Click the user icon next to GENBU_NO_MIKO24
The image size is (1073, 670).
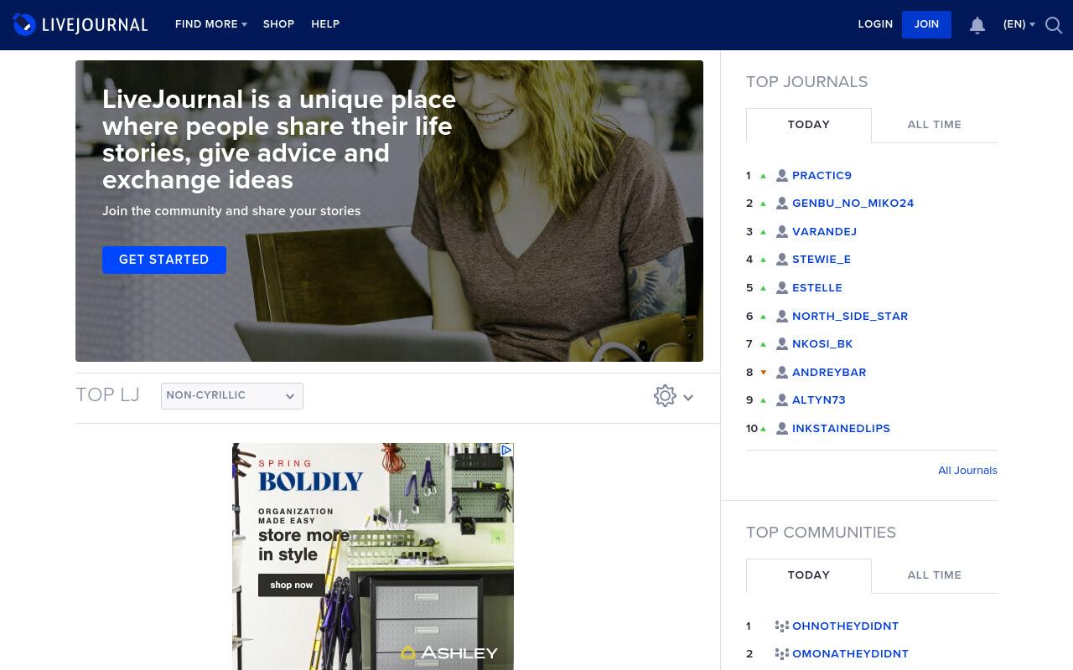tap(782, 204)
